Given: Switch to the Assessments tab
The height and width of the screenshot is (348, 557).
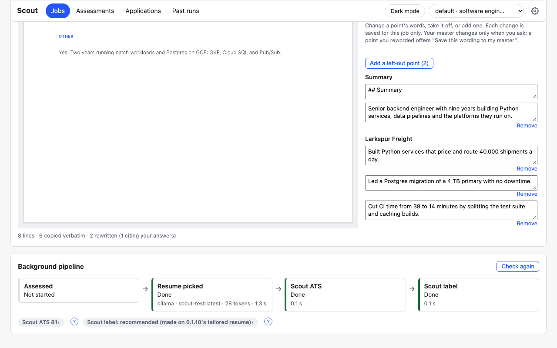Looking at the screenshot, I should tap(95, 11).
